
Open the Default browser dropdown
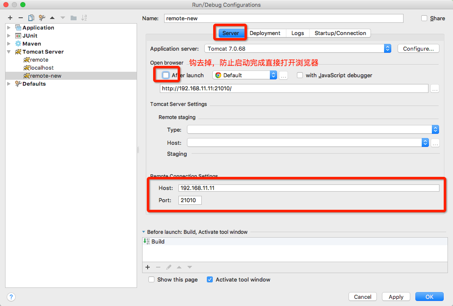click(245, 75)
